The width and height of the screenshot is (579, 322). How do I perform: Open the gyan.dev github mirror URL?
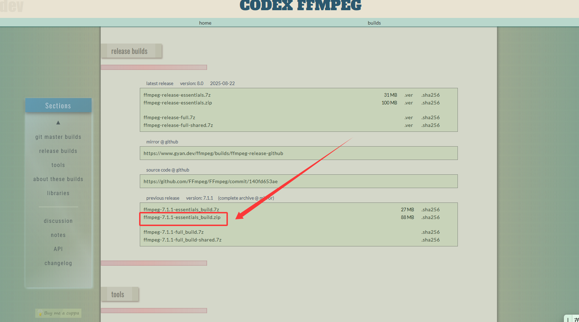pos(213,154)
